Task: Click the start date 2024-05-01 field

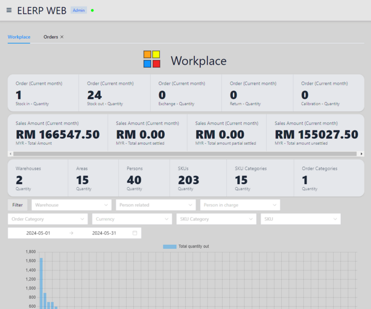Action: click(x=38, y=233)
